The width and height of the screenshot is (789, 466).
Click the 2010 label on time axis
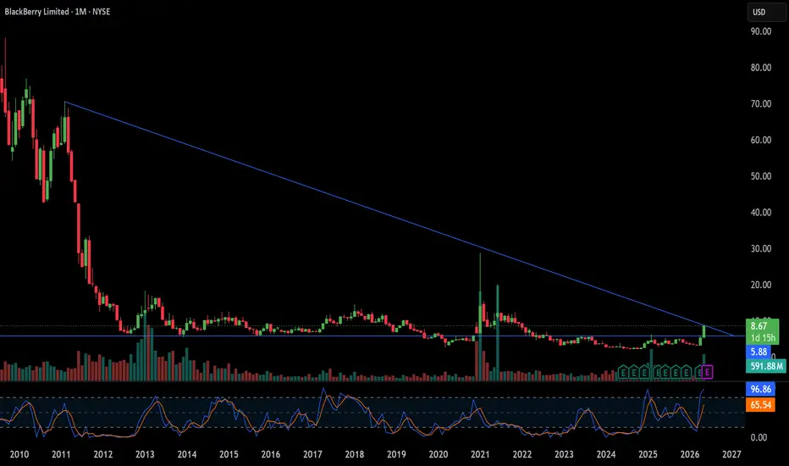pyautogui.click(x=19, y=454)
